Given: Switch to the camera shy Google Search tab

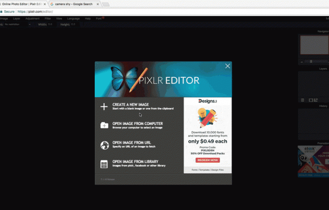Looking at the screenshot, I should pyautogui.click(x=74, y=4).
